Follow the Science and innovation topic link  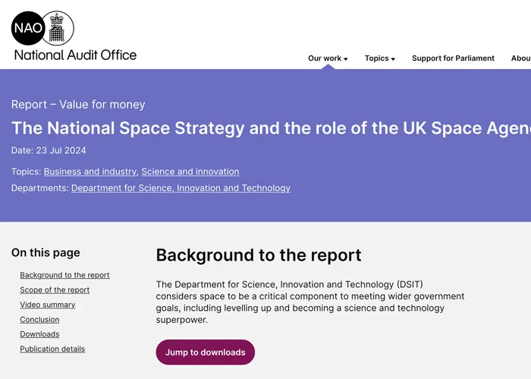click(x=190, y=171)
